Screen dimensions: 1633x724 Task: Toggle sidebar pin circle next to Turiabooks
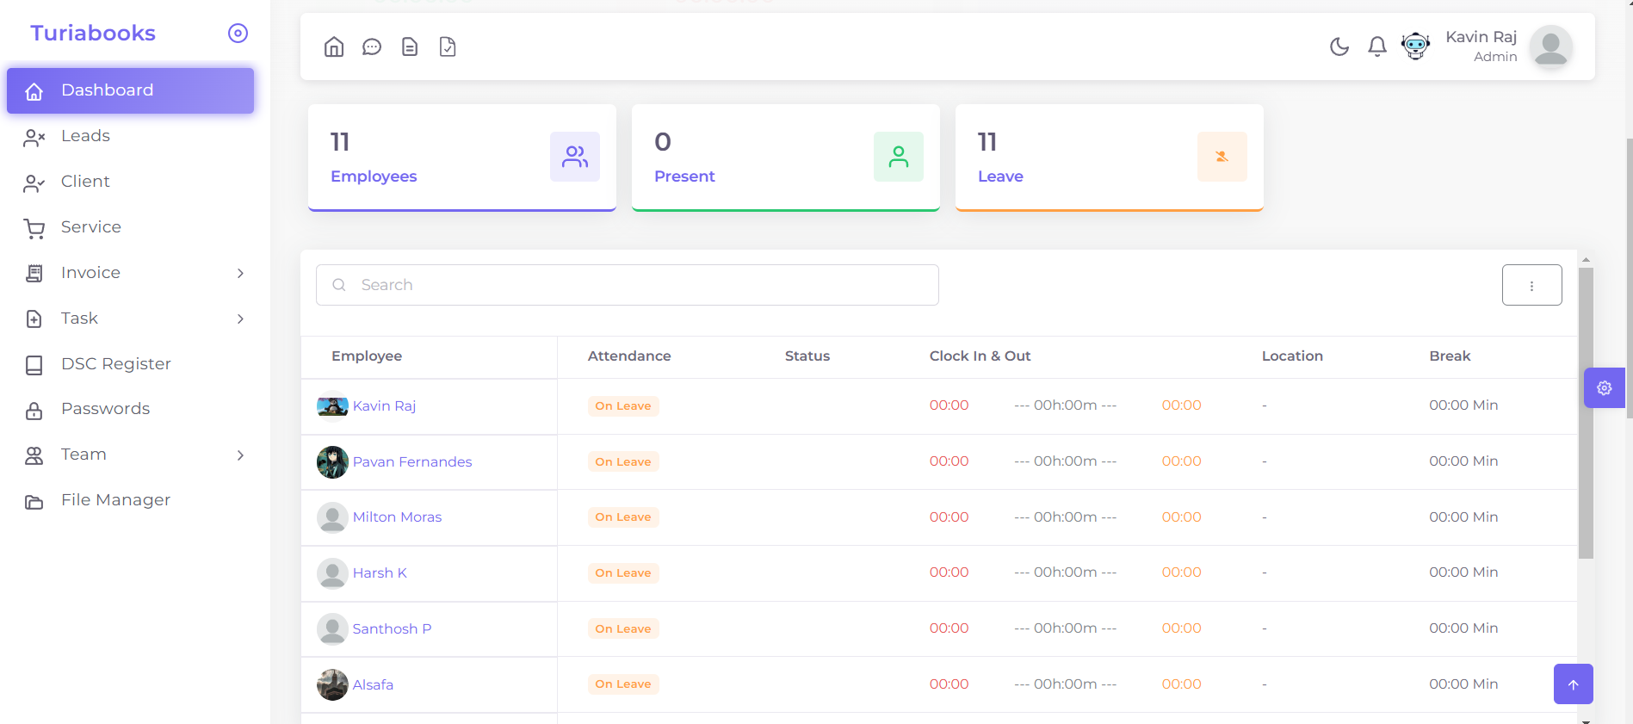(x=238, y=33)
